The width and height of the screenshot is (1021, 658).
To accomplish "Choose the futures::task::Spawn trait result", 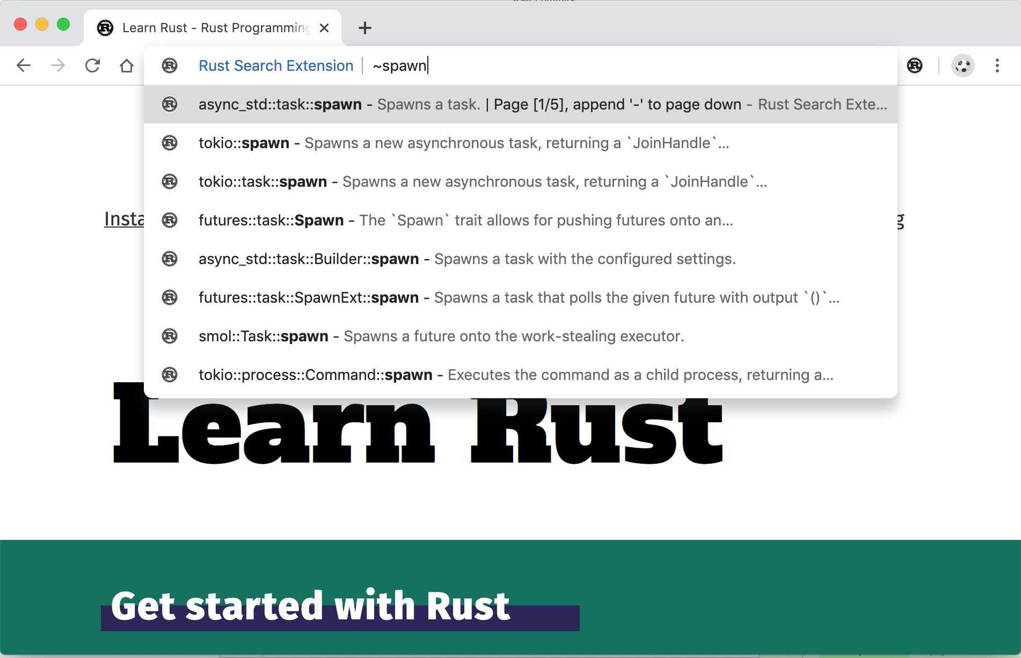I will [521, 220].
